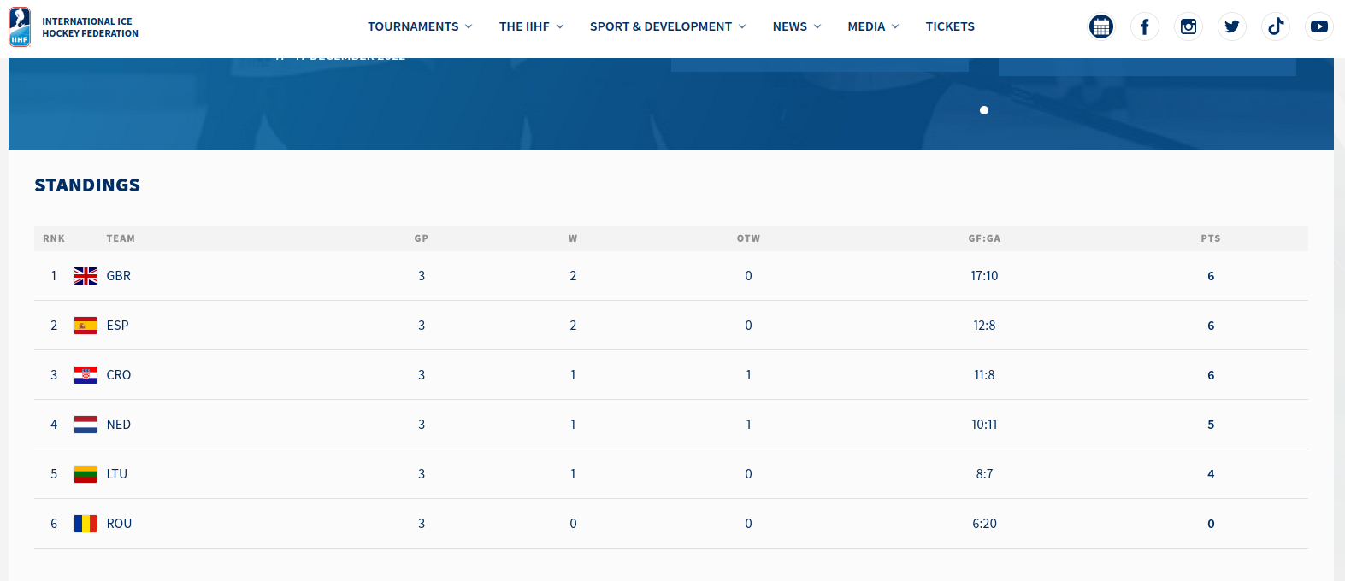Screen dimensions: 1345x581
Task: Go to the Tickets page
Action: pos(950,26)
